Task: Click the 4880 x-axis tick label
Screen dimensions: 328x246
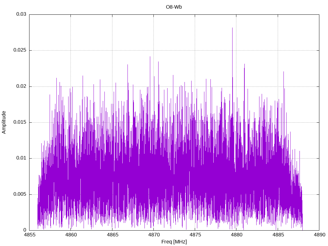Action: (x=236, y=235)
